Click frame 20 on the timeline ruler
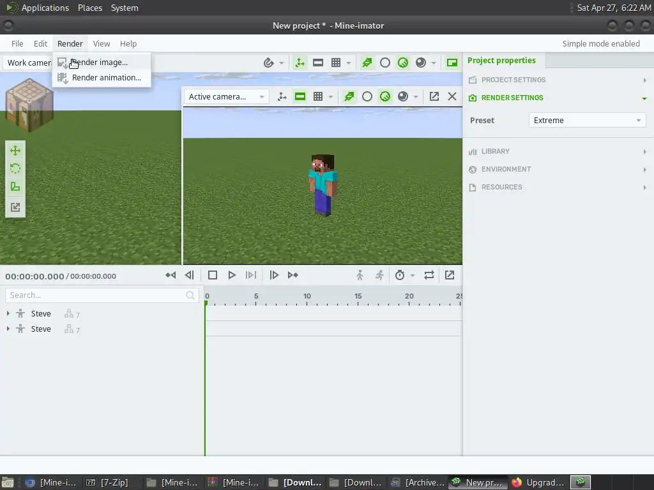This screenshot has width=654, height=490. click(x=409, y=296)
